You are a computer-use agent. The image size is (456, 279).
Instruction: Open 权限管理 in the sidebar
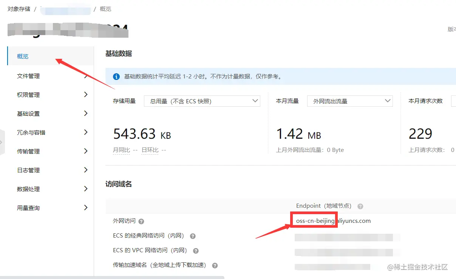pyautogui.click(x=50, y=95)
